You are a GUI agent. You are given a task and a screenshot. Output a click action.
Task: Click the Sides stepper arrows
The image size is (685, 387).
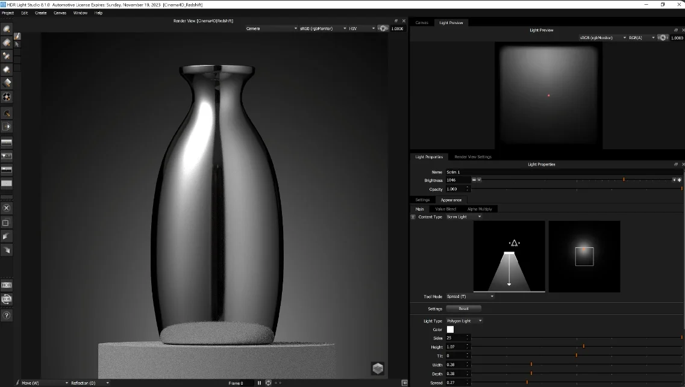[x=468, y=338]
